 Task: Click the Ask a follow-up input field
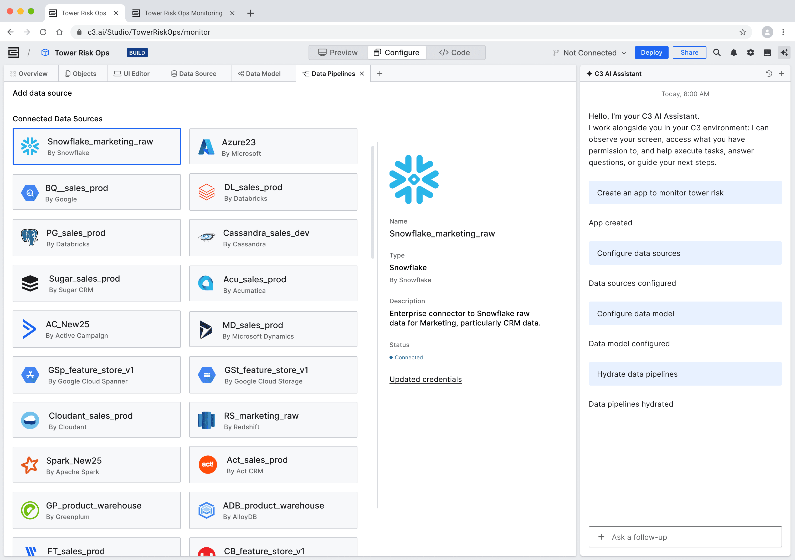685,537
